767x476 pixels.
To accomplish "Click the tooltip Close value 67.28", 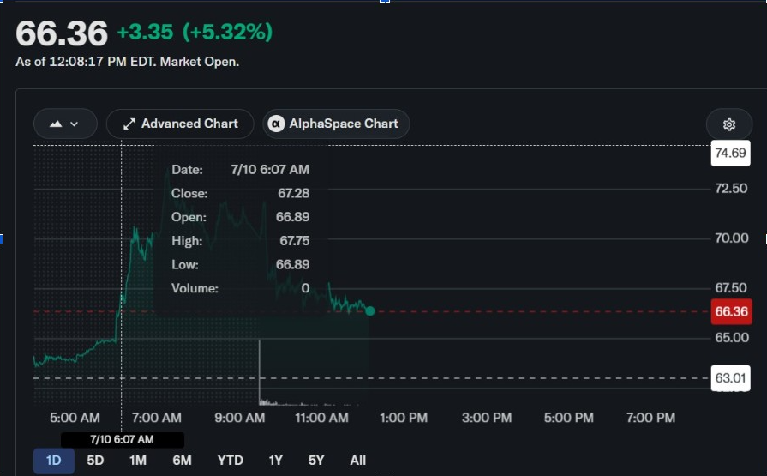I will click(293, 194).
